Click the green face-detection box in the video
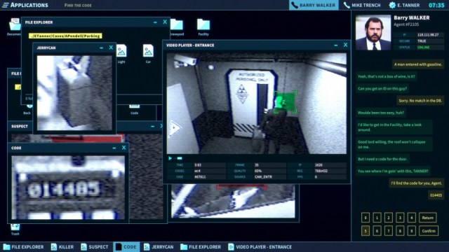This screenshot has width=449, height=252. [285, 102]
